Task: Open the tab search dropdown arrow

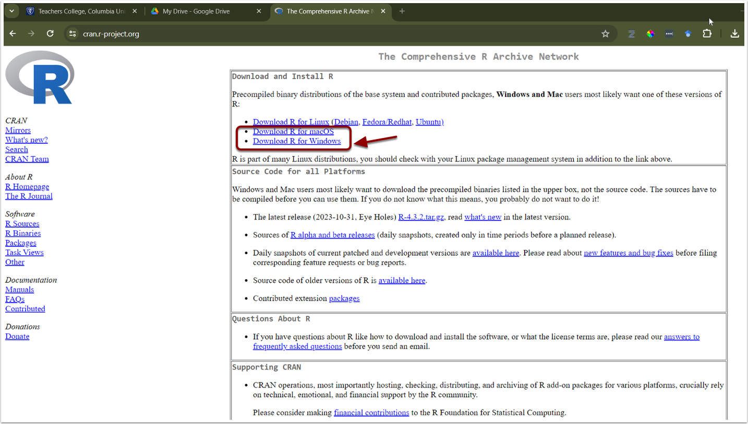Action: click(x=11, y=11)
